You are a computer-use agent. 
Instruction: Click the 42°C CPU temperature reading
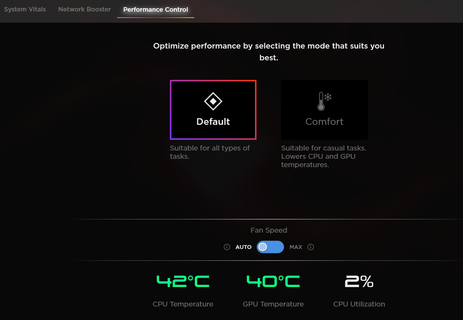pyautogui.click(x=183, y=281)
